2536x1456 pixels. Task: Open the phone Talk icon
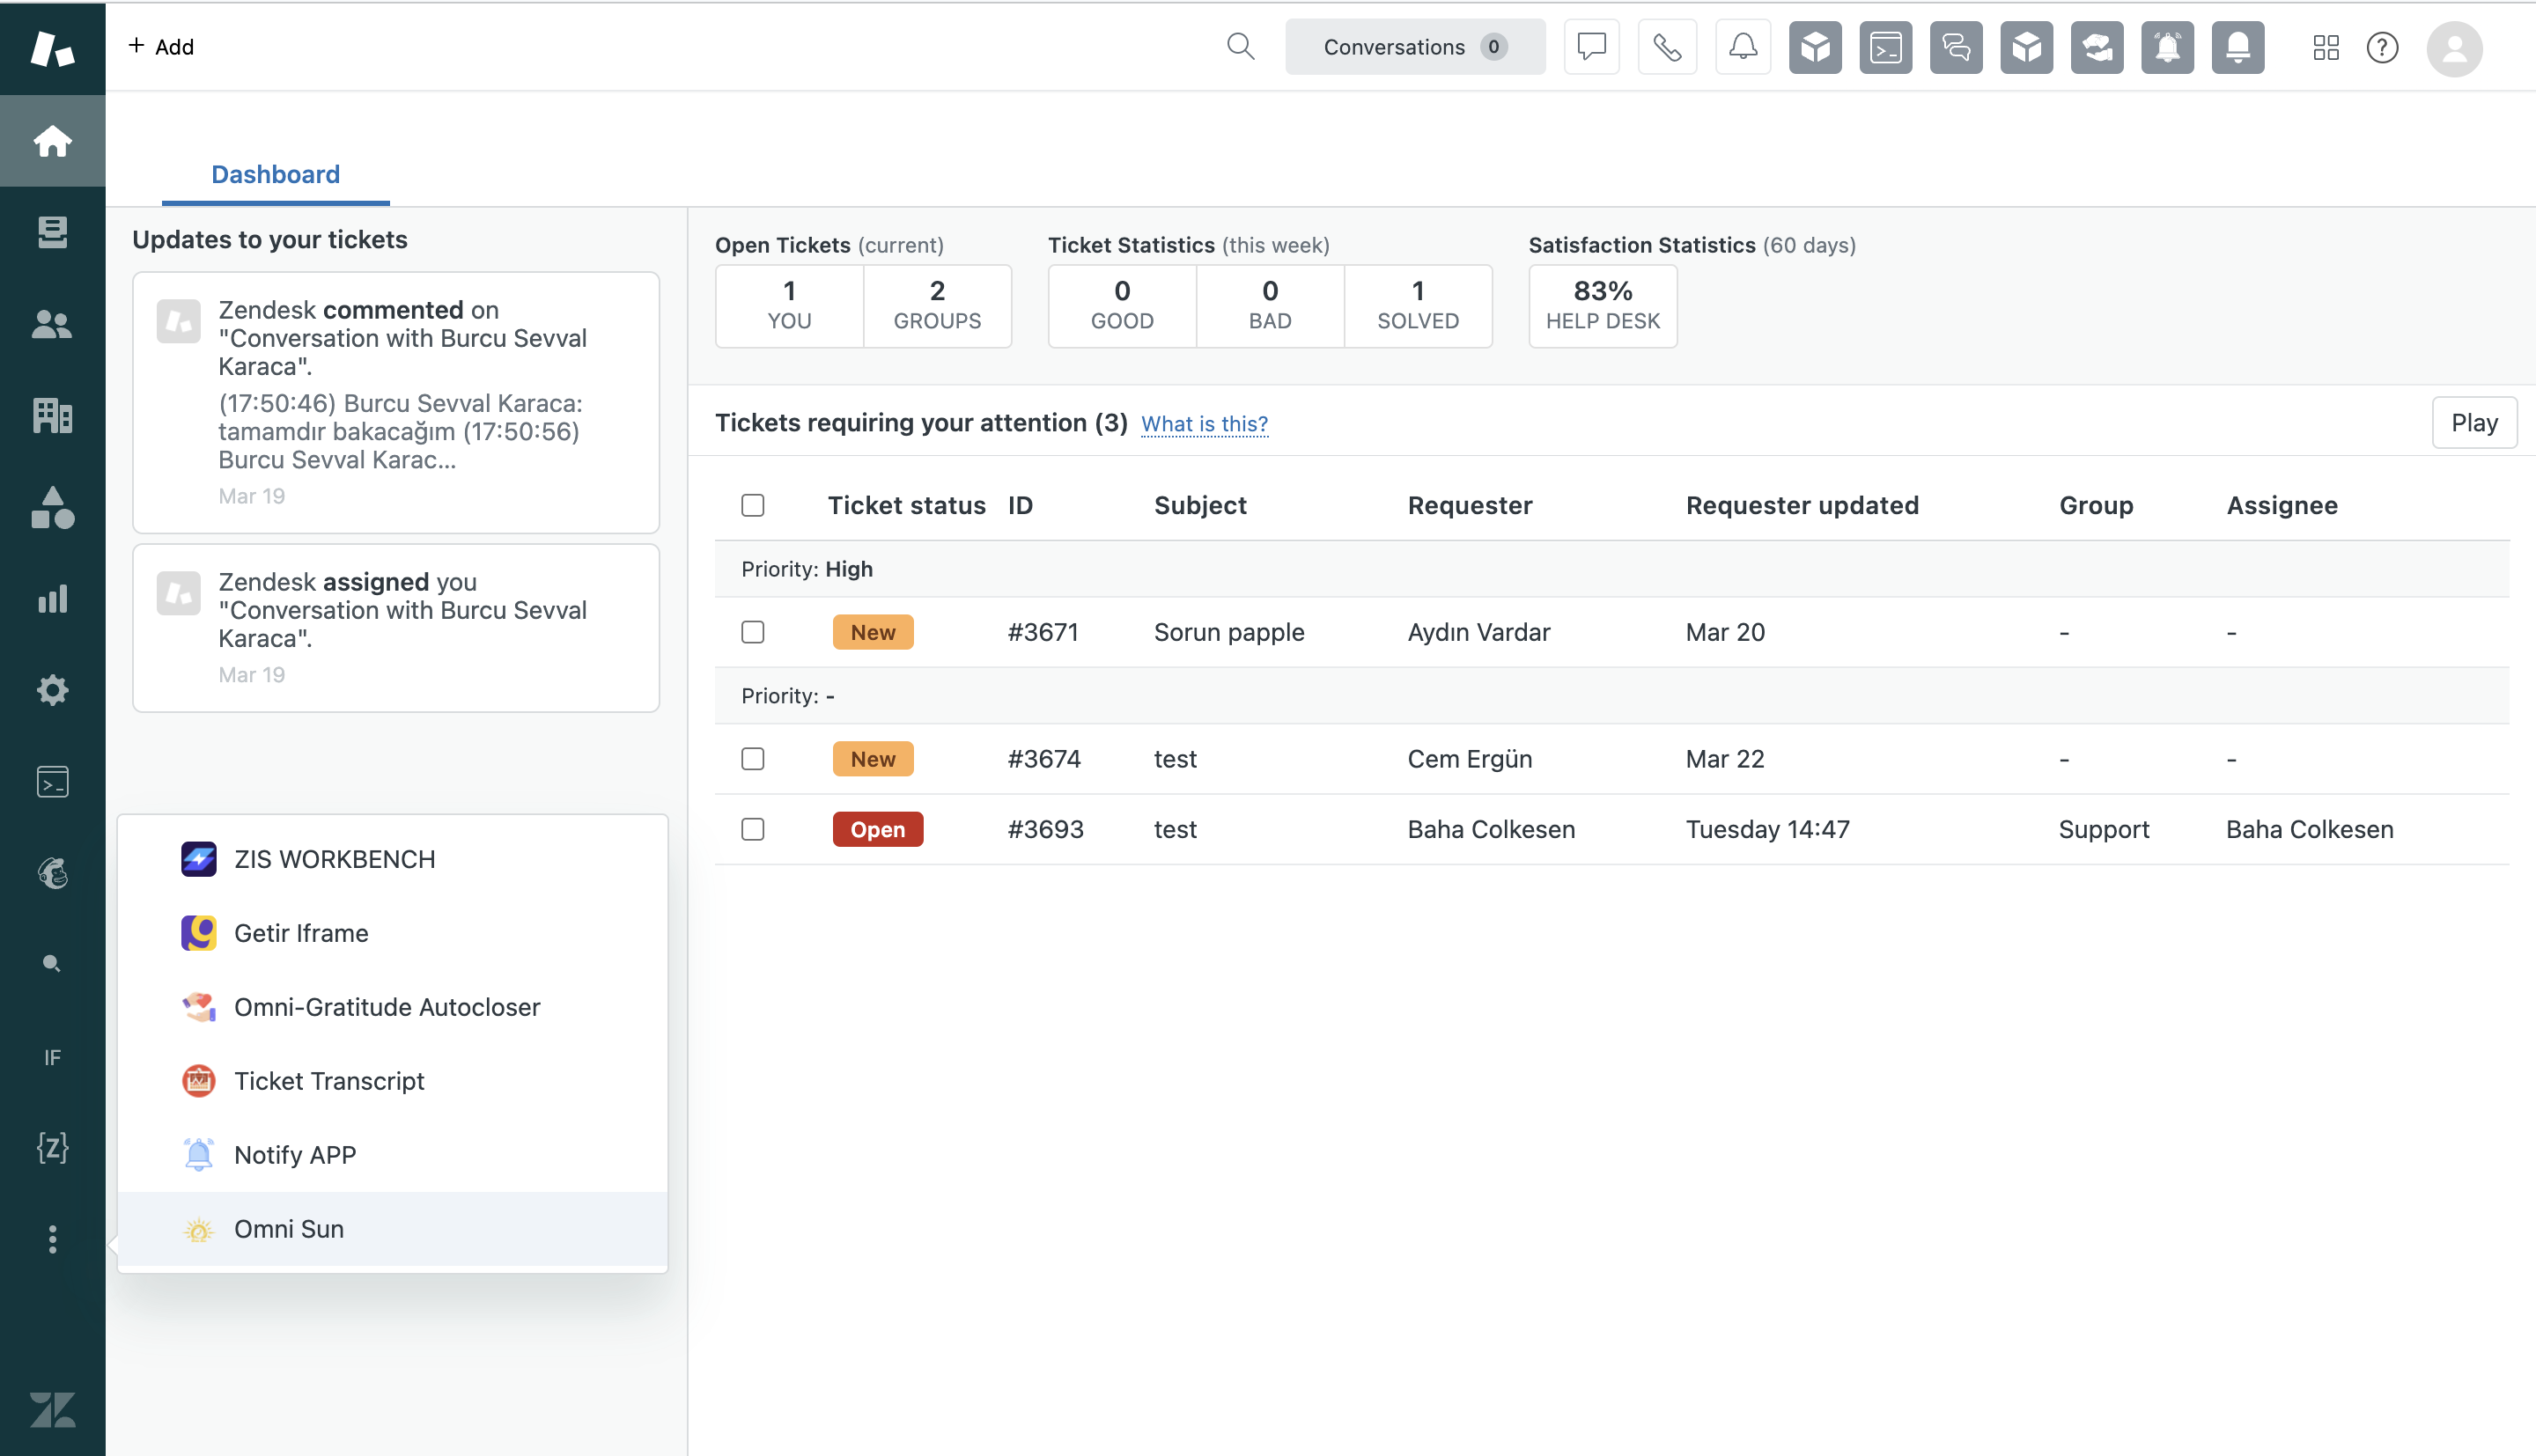[1667, 46]
